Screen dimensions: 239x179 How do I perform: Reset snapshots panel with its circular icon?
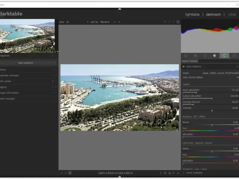click(x=53, y=56)
